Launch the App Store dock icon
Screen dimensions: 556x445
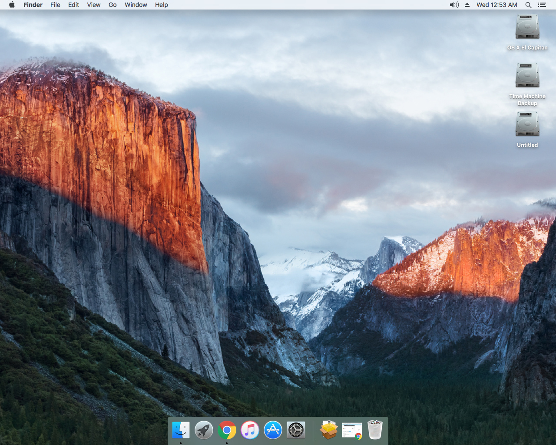(x=273, y=430)
